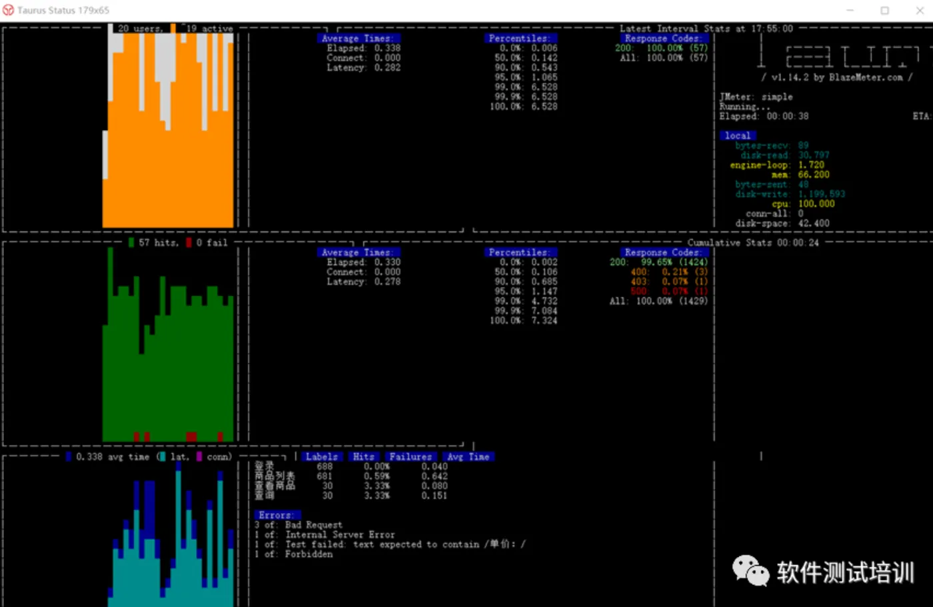Click the "Running..." status line
This screenshot has width=933, height=607.
[x=744, y=107]
